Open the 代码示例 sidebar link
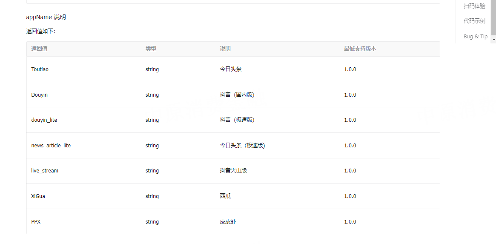 tap(474, 21)
